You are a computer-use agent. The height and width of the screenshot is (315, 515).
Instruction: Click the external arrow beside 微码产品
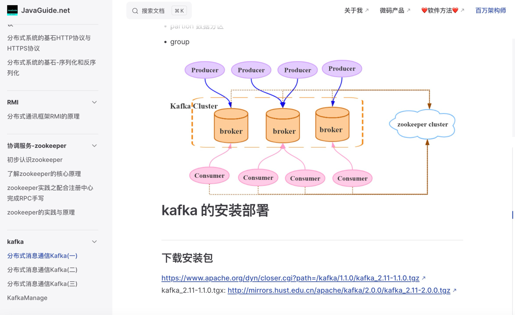click(408, 10)
